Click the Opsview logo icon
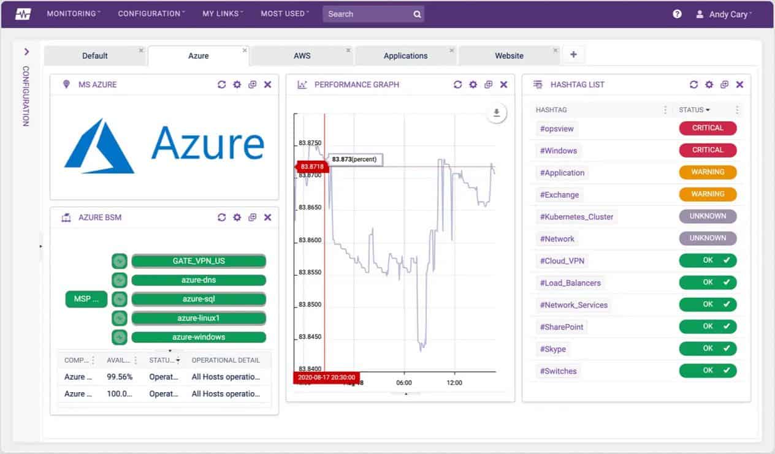This screenshot has width=775, height=454. coord(23,14)
